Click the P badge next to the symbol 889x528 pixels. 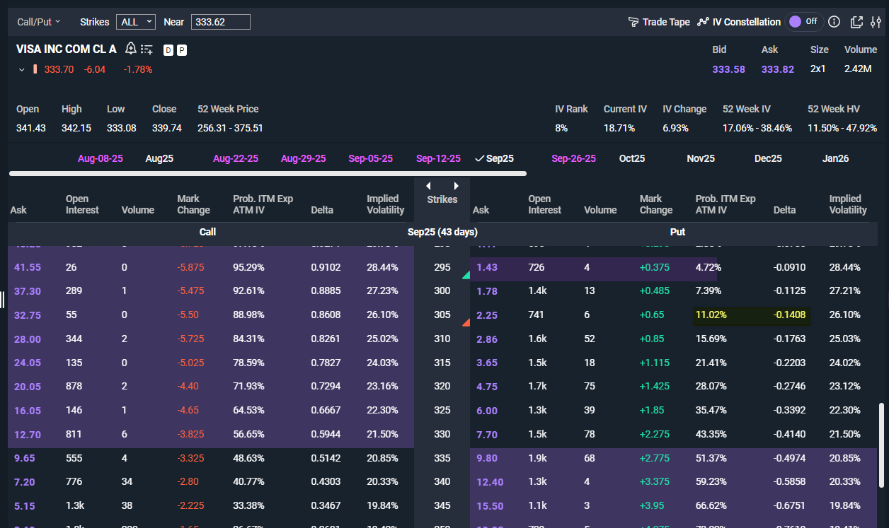pyautogui.click(x=182, y=50)
